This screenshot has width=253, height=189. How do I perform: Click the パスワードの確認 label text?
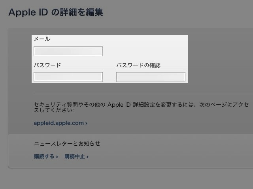pos(138,65)
